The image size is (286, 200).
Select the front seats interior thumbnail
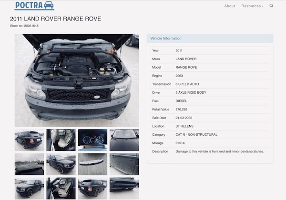tap(61, 188)
